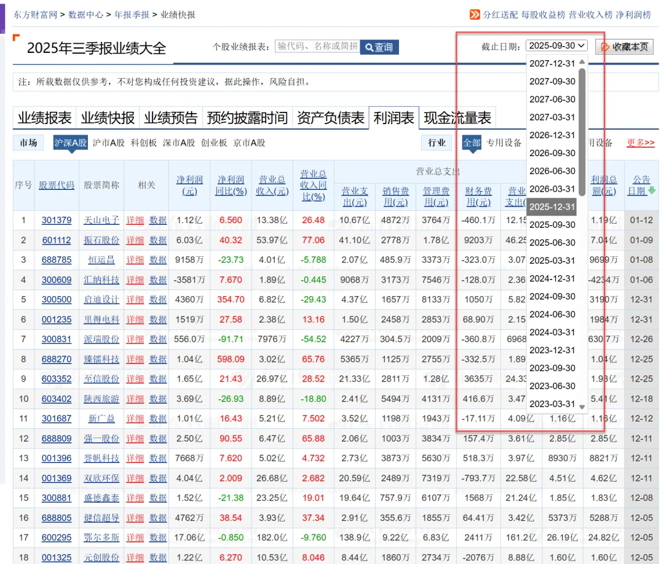Open the 分红送配 link
The height and width of the screenshot is (564, 664).
500,15
